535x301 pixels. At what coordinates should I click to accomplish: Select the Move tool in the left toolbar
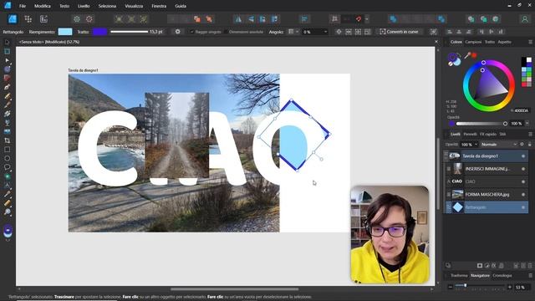click(7, 43)
